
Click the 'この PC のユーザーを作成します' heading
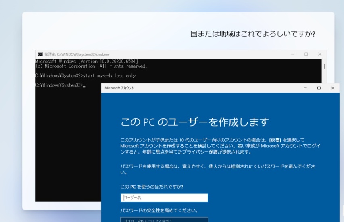click(x=194, y=122)
